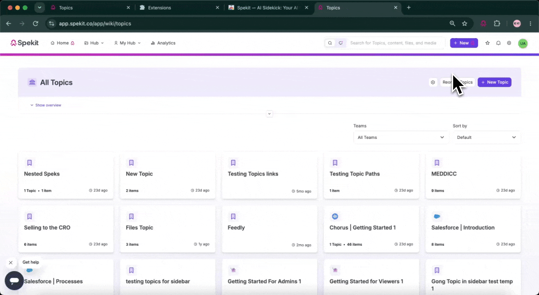Open a new browser tab
The image size is (539, 295).
pos(409,8)
